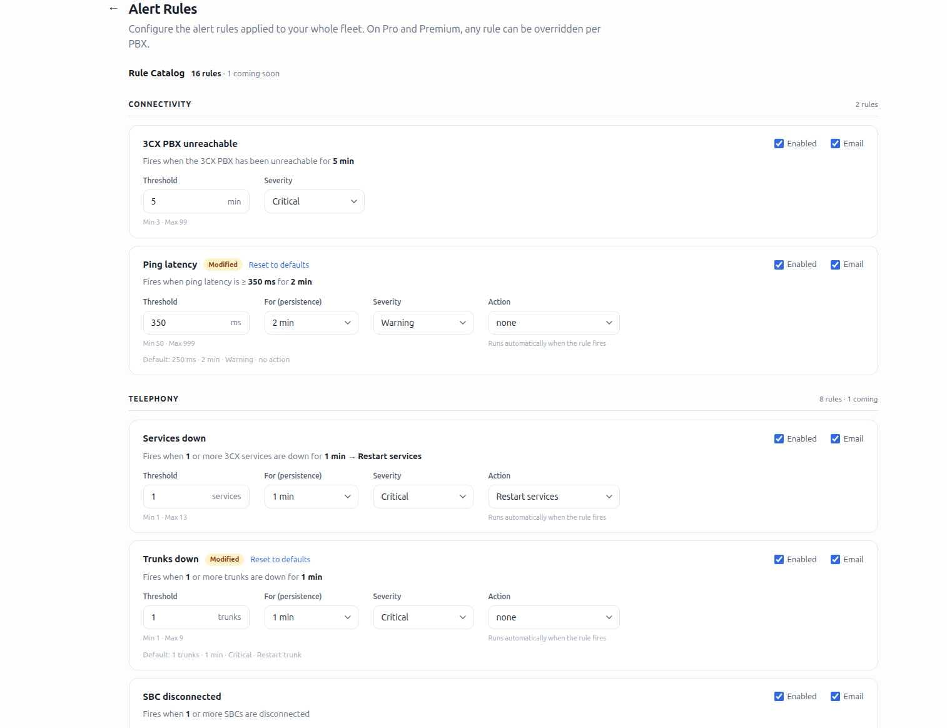The width and height of the screenshot is (947, 728).
Task: Click 'Default: 1 trunks · 1 min · Critical' text
Action: (222, 655)
